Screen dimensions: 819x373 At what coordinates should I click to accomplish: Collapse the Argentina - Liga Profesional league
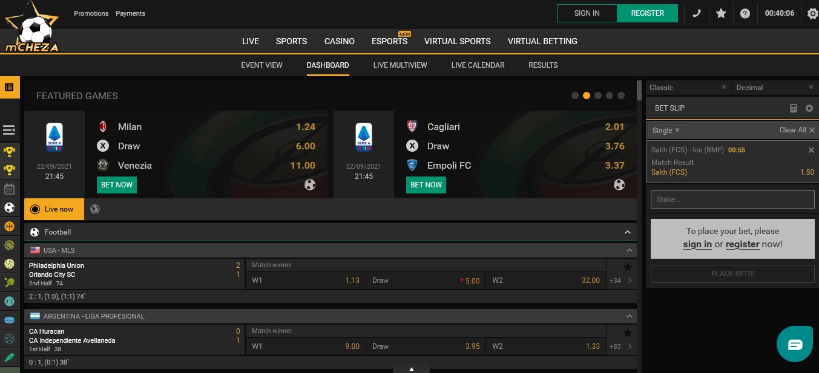(630, 316)
